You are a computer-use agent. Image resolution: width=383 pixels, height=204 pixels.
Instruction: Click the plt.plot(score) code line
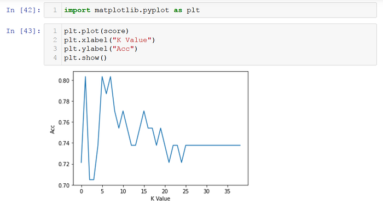(96, 31)
